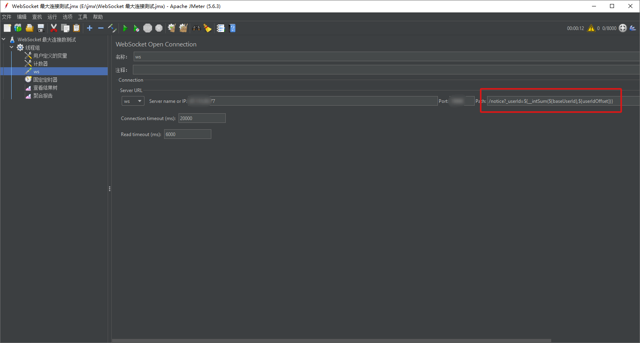Select 用户定义的变量 in the tree
Viewport: 640px width, 343px height.
50,56
